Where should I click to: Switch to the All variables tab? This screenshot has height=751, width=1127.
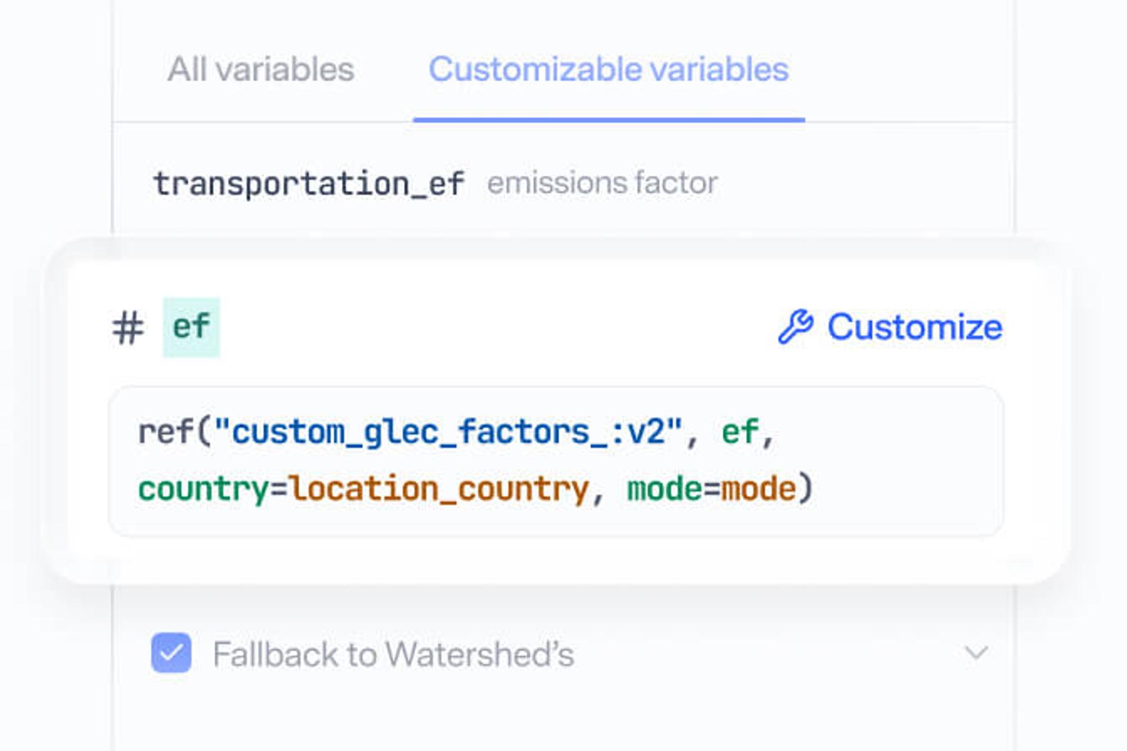[260, 69]
